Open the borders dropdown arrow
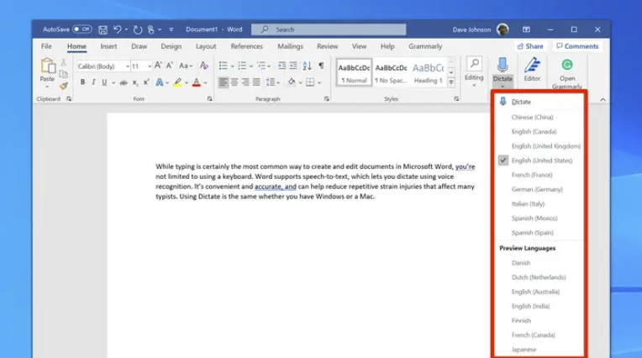The height and width of the screenshot is (358, 642). [x=319, y=82]
